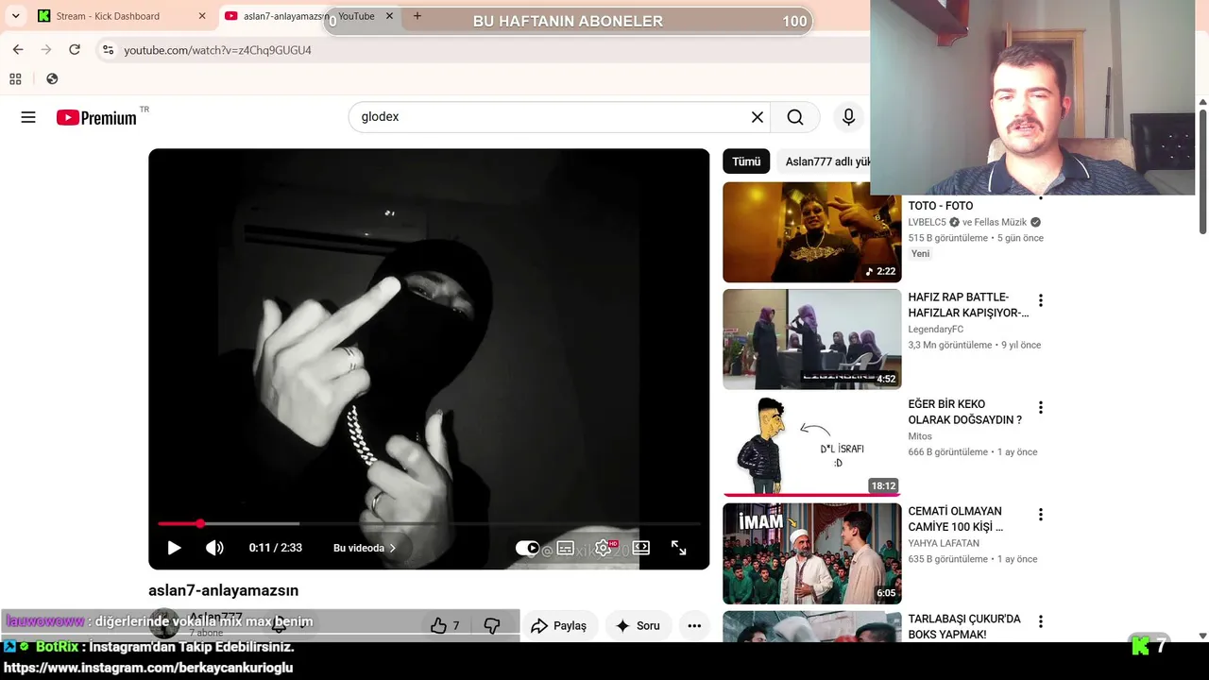Mute the video volume
Viewport: 1209px width, 680px height.
[x=214, y=548]
